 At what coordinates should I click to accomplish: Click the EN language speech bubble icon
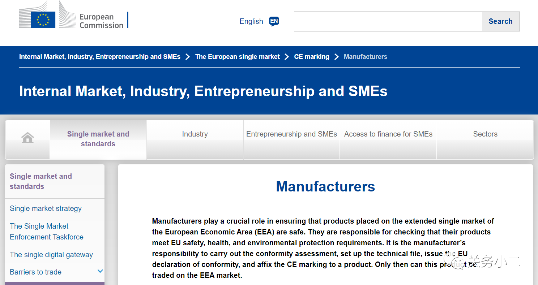click(274, 21)
